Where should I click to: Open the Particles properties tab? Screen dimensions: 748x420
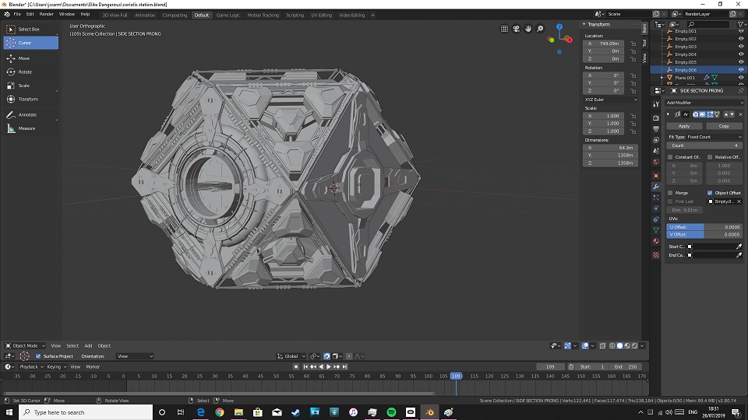[x=656, y=198]
